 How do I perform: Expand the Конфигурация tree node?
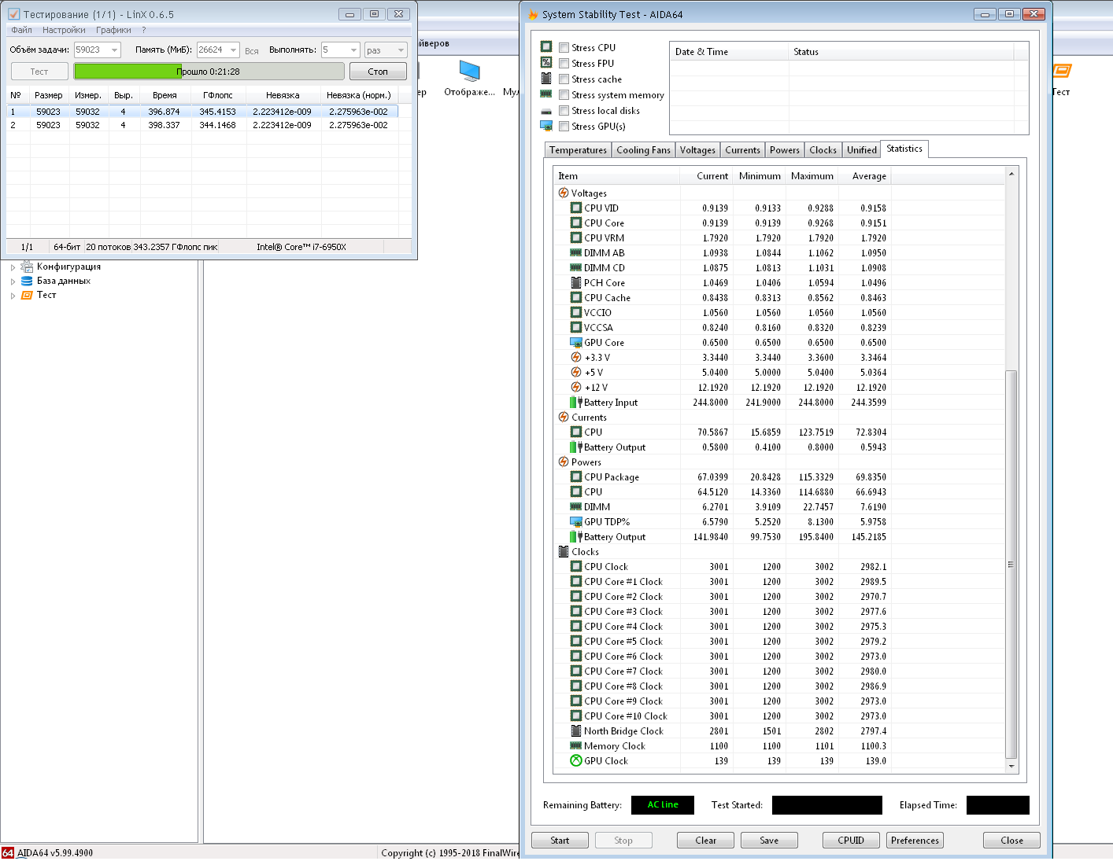pyautogui.click(x=13, y=267)
